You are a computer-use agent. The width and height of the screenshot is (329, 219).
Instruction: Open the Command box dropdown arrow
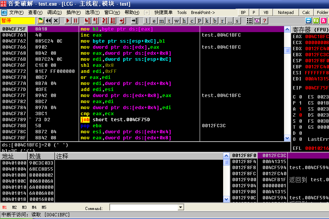[x=180, y=207]
